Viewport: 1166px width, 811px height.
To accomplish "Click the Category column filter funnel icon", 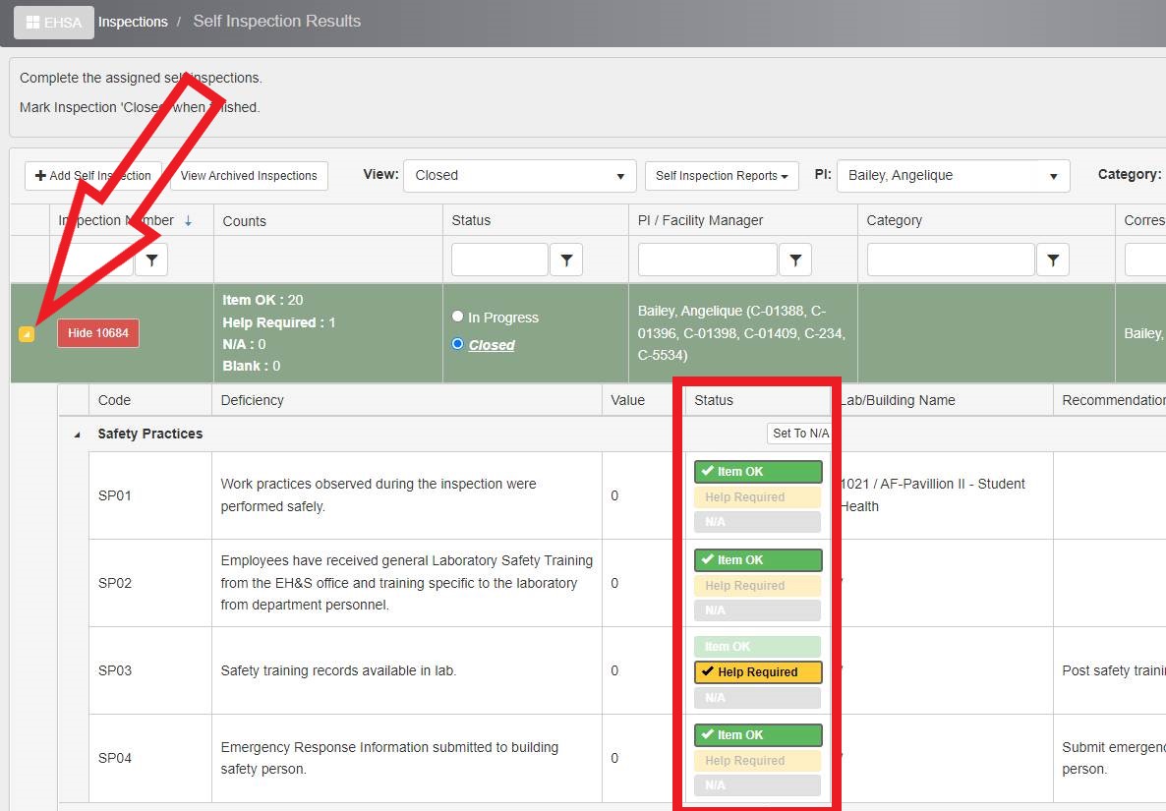I will [1053, 260].
